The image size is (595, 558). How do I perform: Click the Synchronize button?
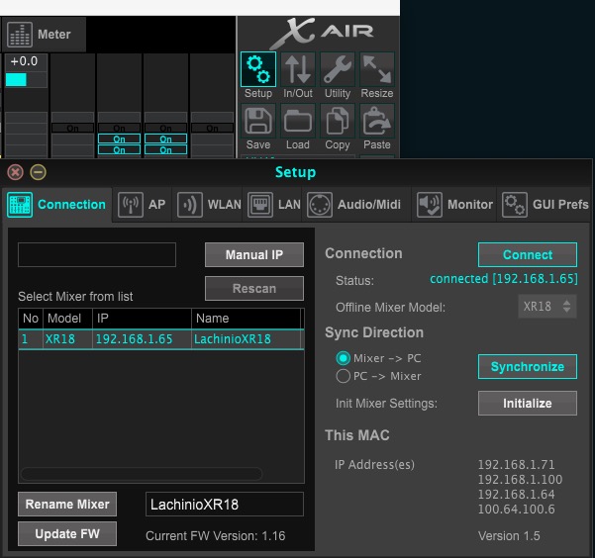pyautogui.click(x=528, y=367)
